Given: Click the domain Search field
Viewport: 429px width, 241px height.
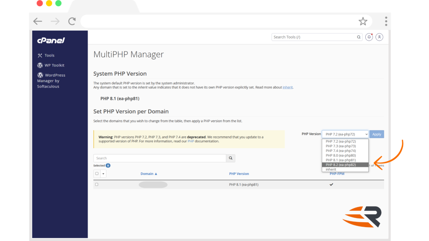Looking at the screenshot, I should [160, 158].
